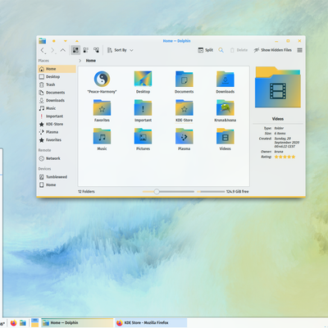The height and width of the screenshot is (328, 328).
Task: Click the Dolphin launcher in the taskbar
Action: 23,323
